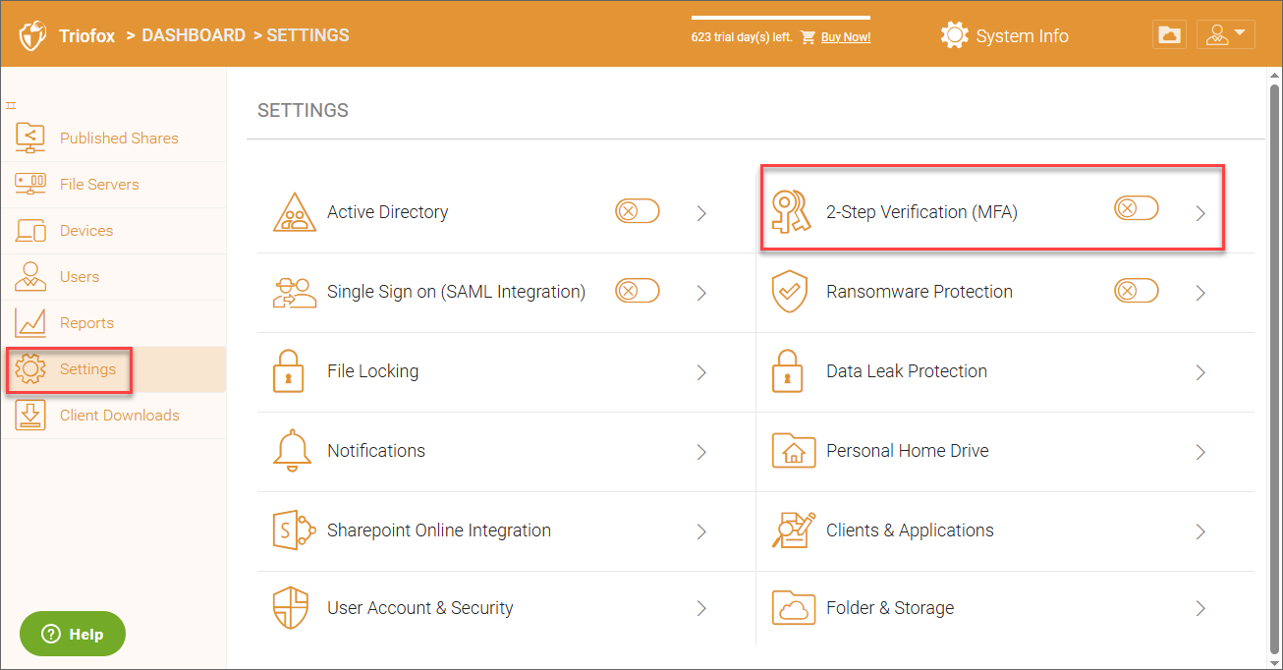Expand User Account & Security chevron
This screenshot has width=1283, height=670.
(701, 609)
